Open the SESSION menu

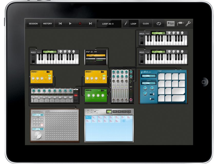[33, 23]
